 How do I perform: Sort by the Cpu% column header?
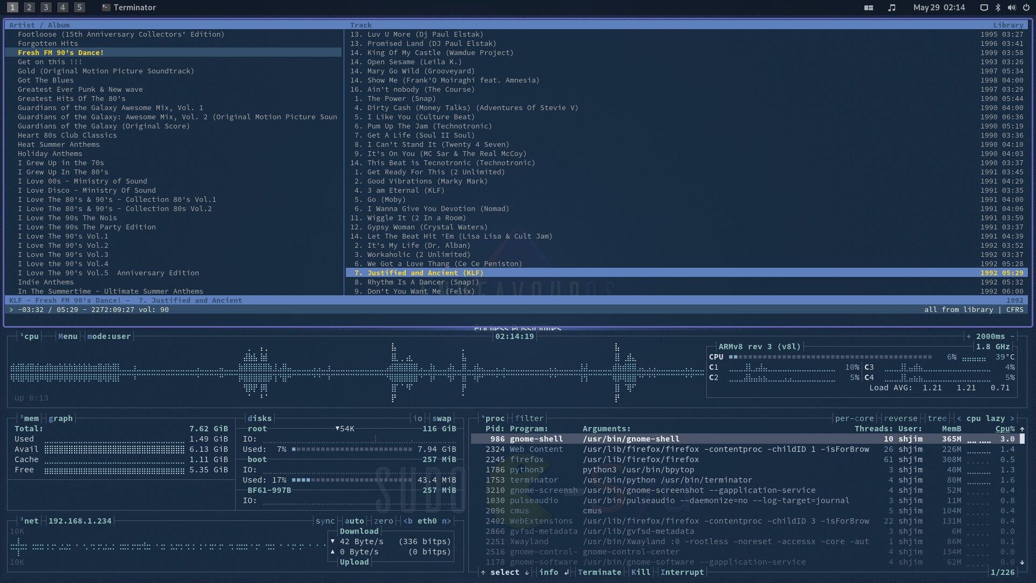point(1005,429)
